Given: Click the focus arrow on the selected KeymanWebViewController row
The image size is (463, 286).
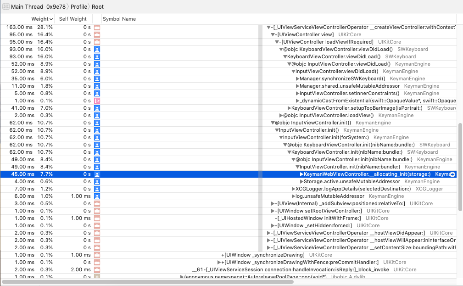Looking at the screenshot, I should pos(452,174).
